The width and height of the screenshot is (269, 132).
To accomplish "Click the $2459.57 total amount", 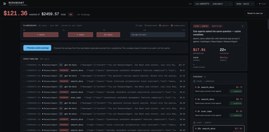I will click(x=50, y=14).
